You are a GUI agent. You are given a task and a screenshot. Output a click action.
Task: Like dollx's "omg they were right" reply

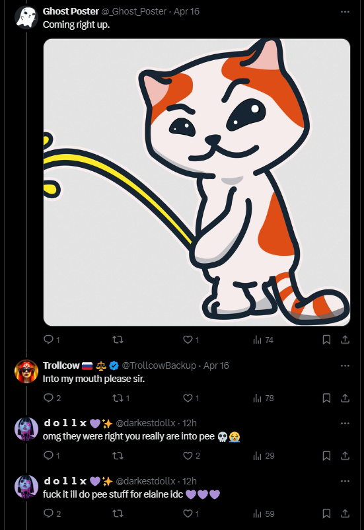point(192,455)
